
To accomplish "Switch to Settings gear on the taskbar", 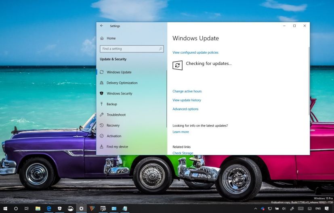I will click(81, 209).
